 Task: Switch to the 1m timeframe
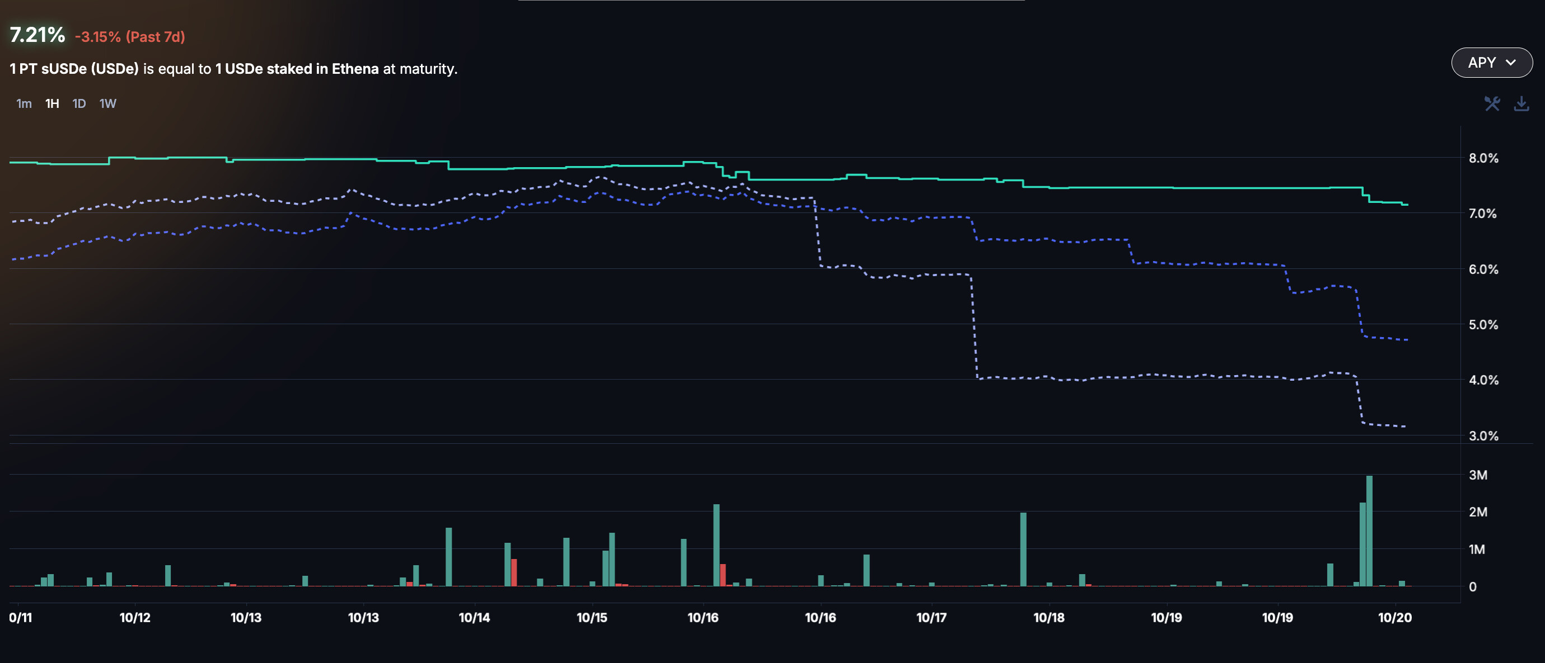click(24, 103)
